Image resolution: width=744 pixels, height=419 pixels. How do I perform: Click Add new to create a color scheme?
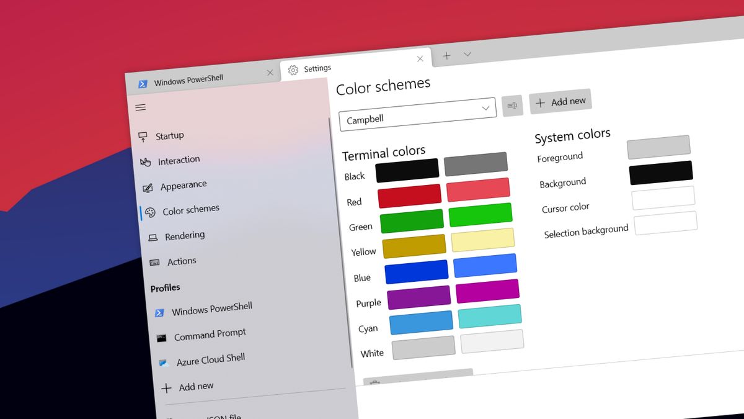pyautogui.click(x=560, y=101)
